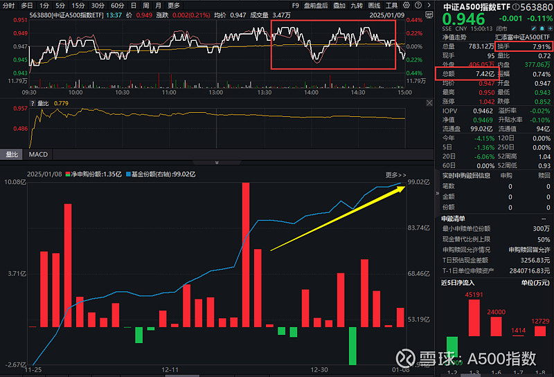Viewport: 554px width, 377px height.
Task: Click the F9 button
Action: 296,6
